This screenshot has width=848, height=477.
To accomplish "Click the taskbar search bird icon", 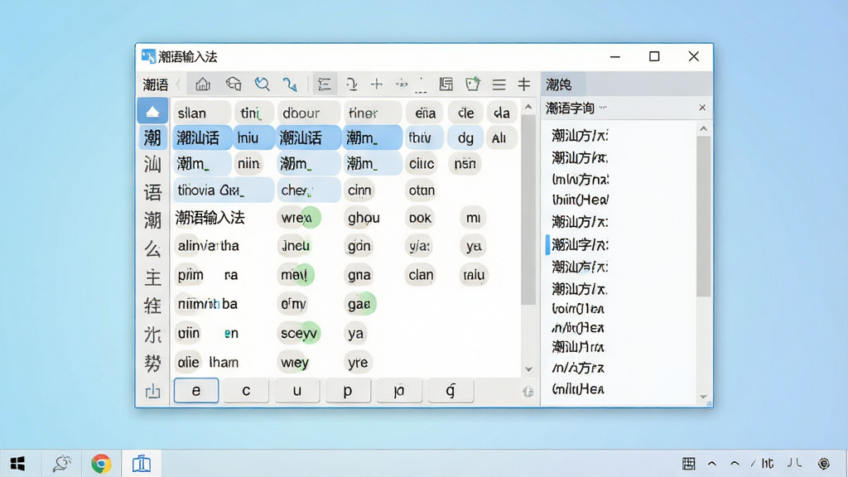I will [61, 464].
